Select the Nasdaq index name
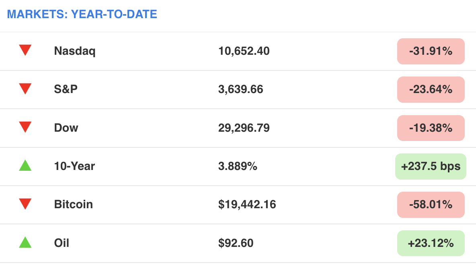476x265 pixels. 75,51
